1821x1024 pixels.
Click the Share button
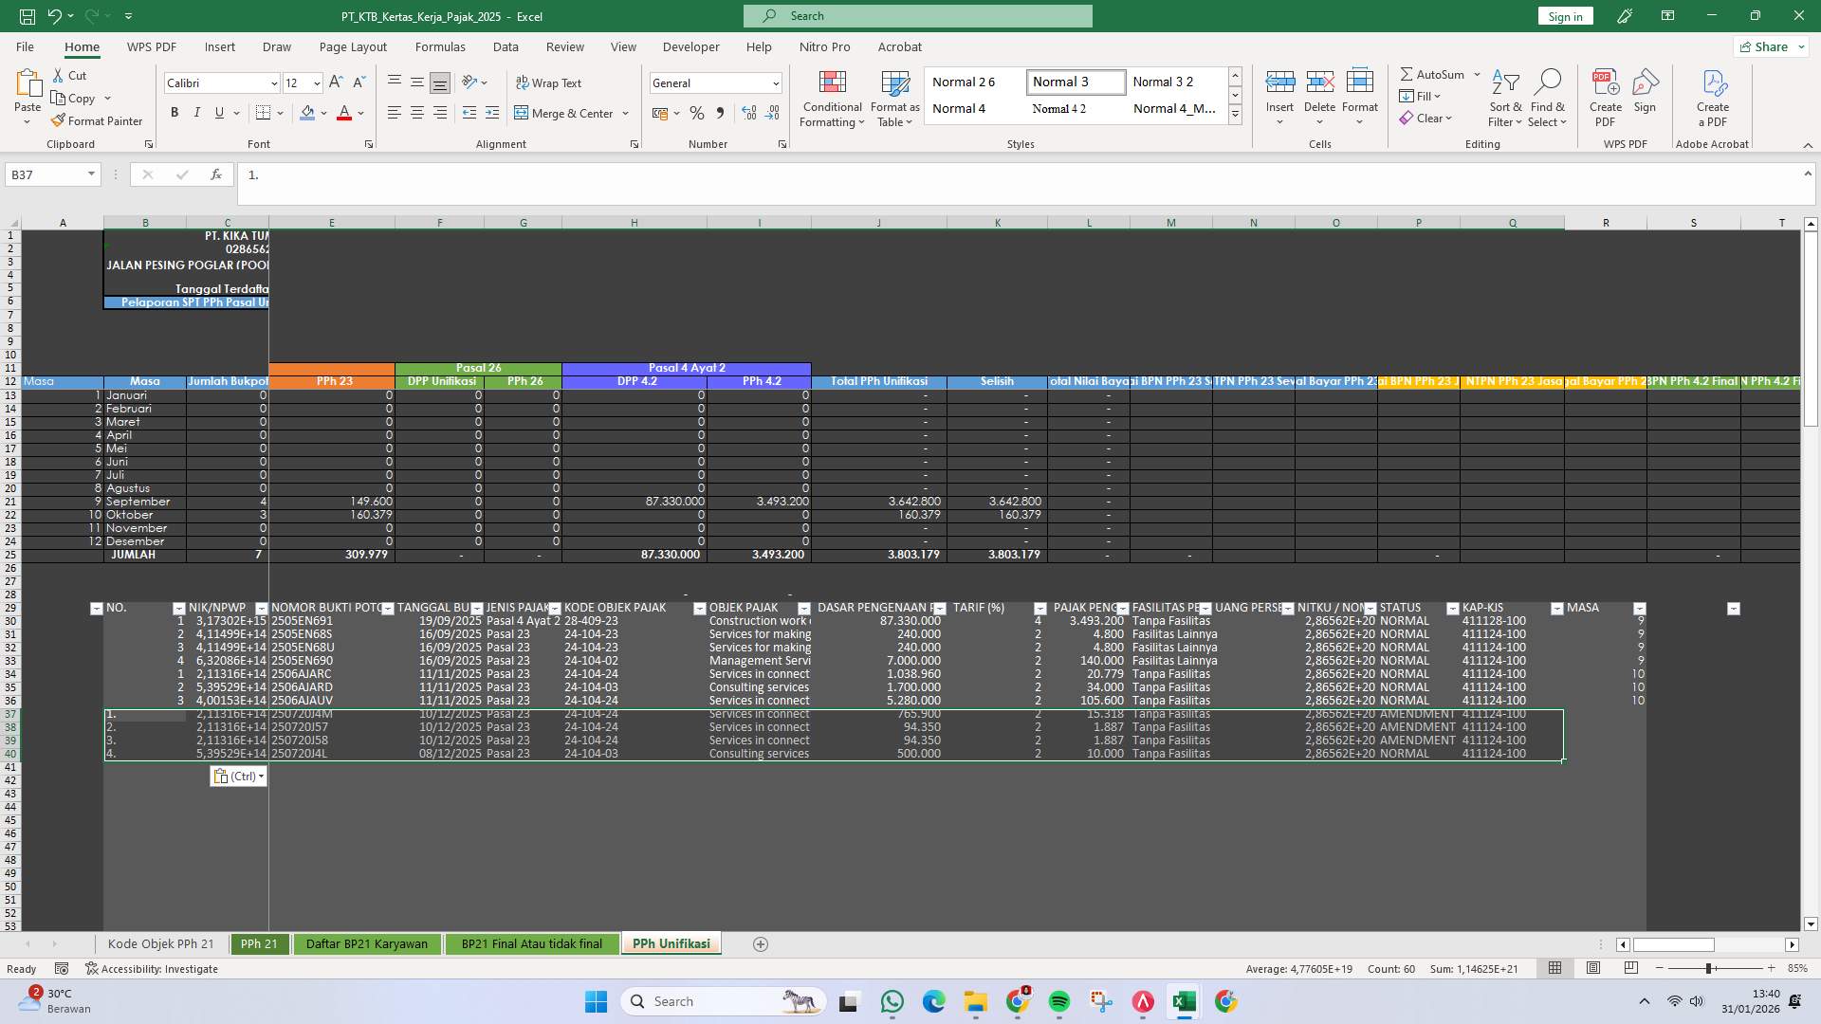[1766, 46]
